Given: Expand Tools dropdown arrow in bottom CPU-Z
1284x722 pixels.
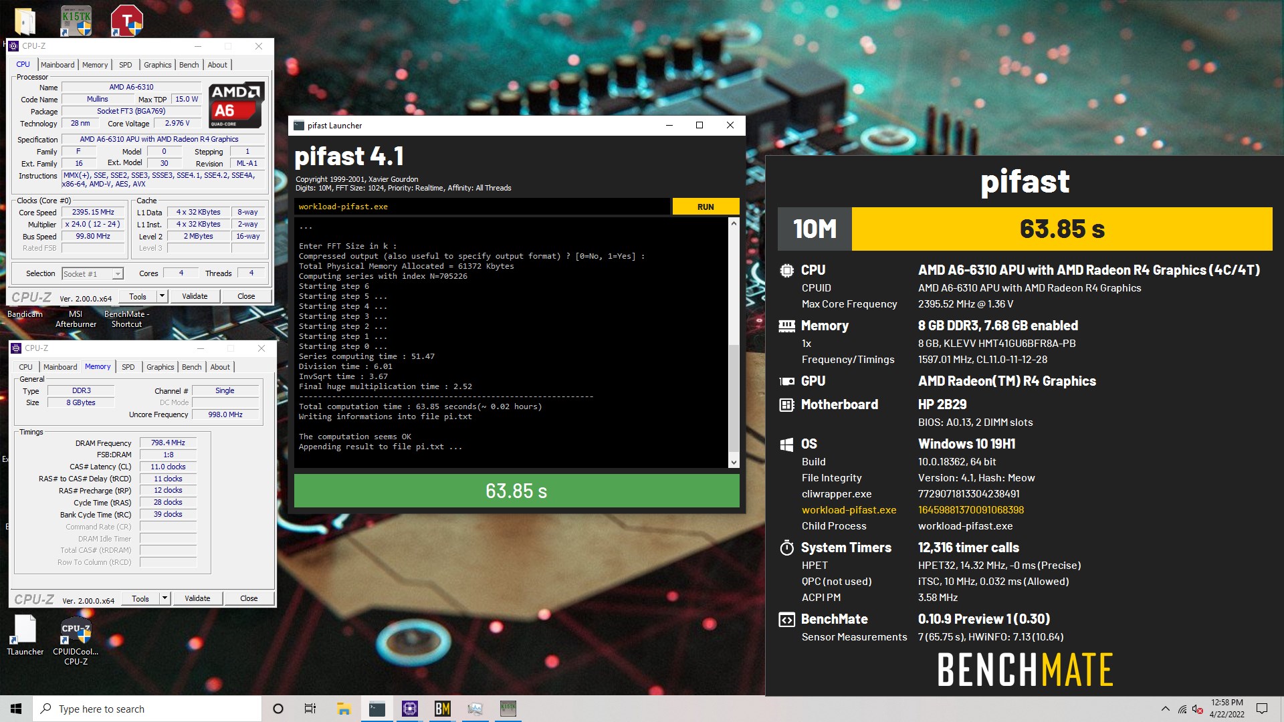Looking at the screenshot, I should tap(165, 598).
